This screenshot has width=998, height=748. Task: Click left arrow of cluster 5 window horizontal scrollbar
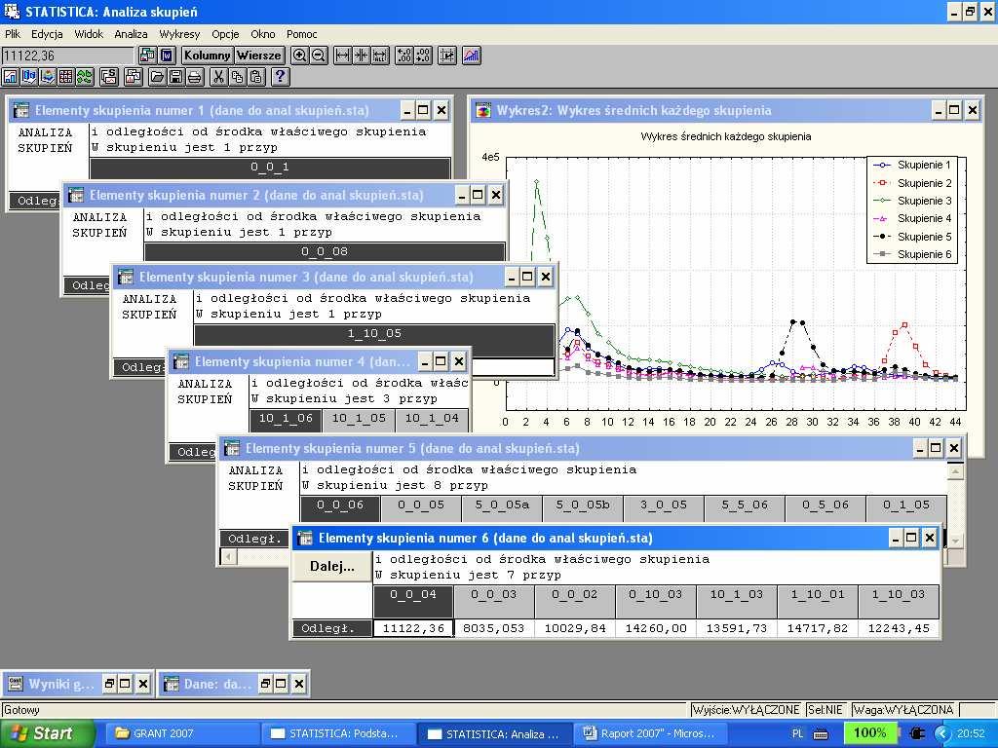228,556
